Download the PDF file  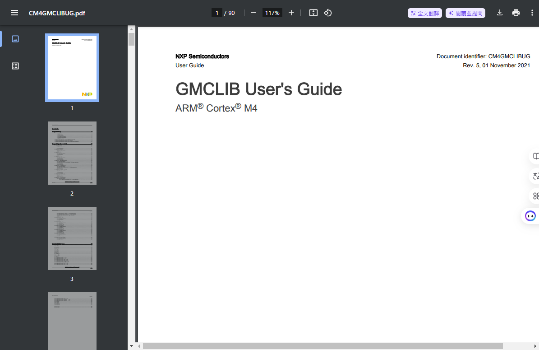point(499,13)
